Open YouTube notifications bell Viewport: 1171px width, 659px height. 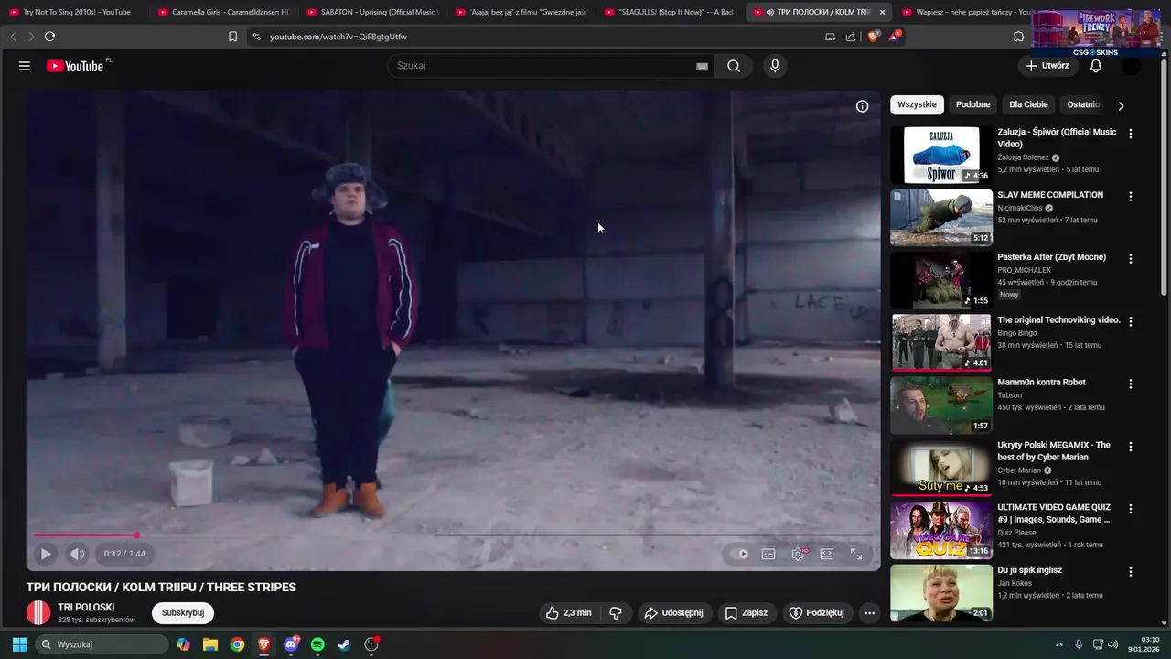click(1096, 66)
